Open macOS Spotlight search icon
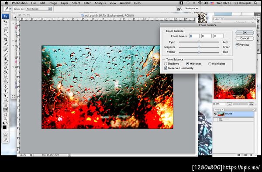Image resolution: width=262 pixels, height=172 pixels. [x=255, y=3]
